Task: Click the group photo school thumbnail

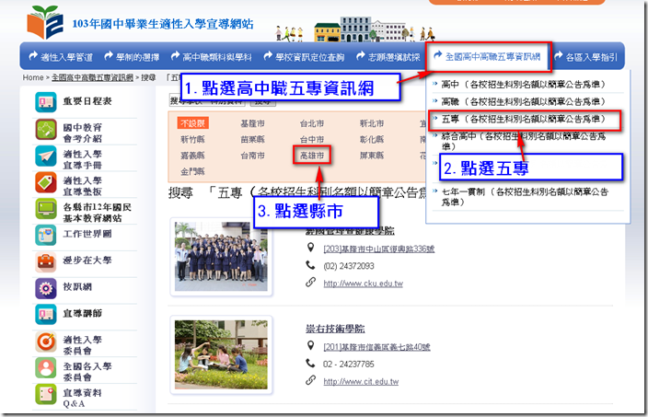Action: (x=221, y=257)
